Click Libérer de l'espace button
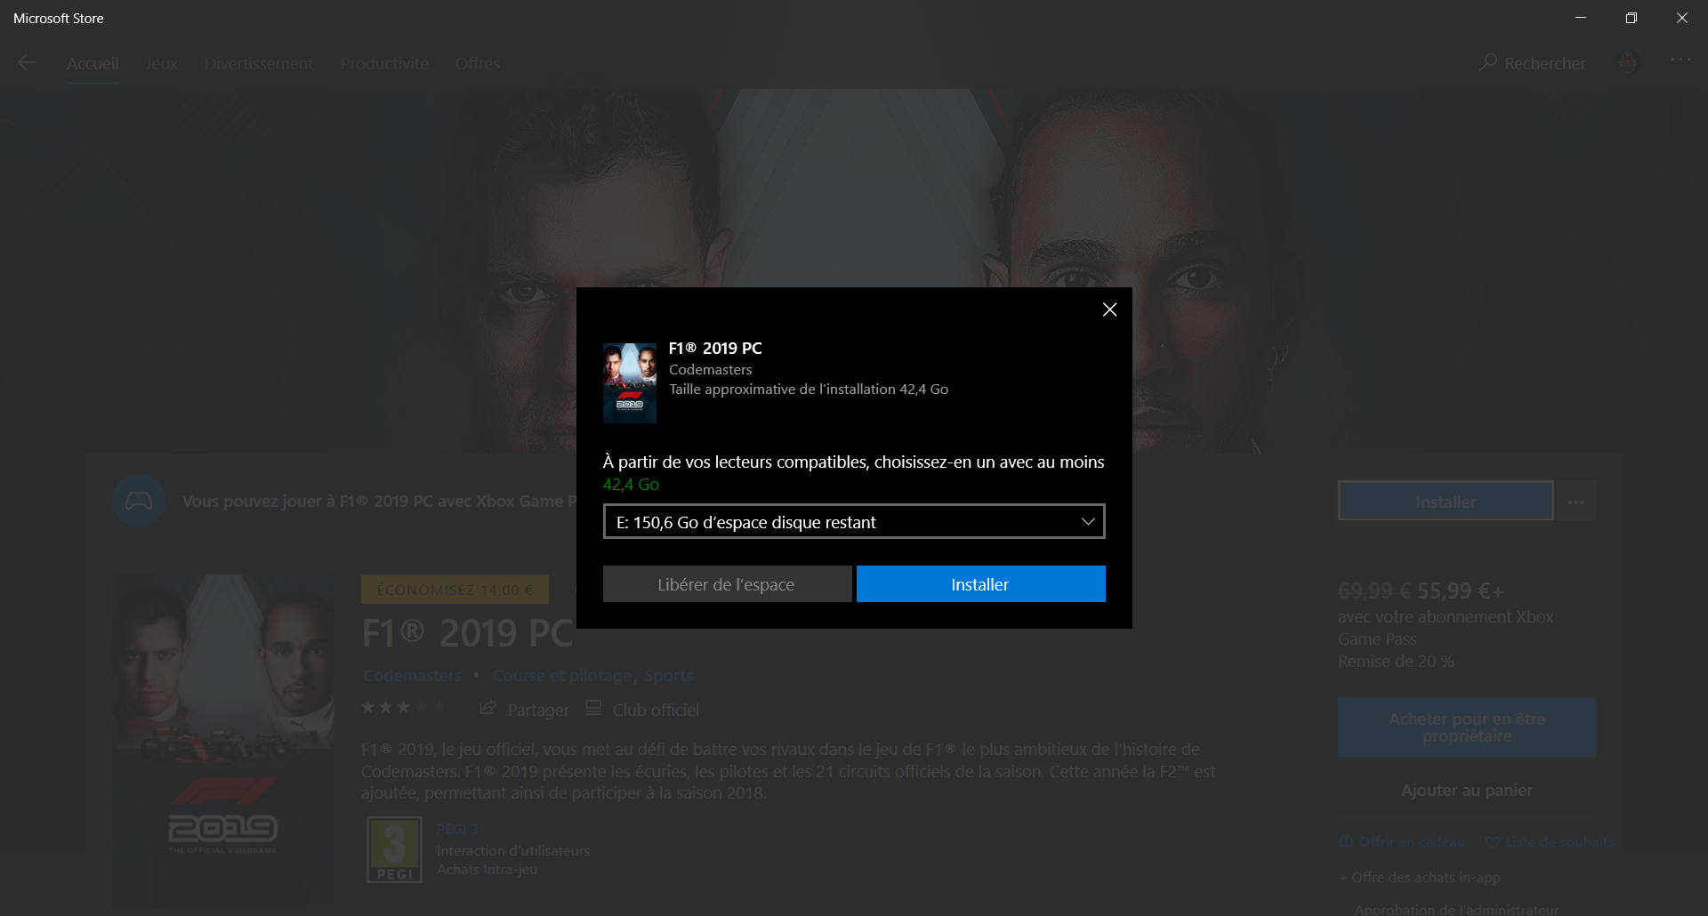This screenshot has width=1708, height=916. point(727,584)
